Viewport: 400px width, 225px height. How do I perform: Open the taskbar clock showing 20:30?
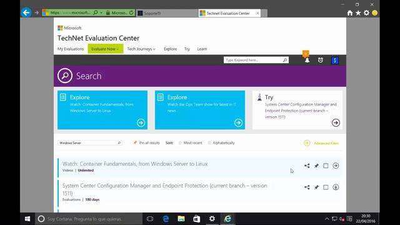366,219
